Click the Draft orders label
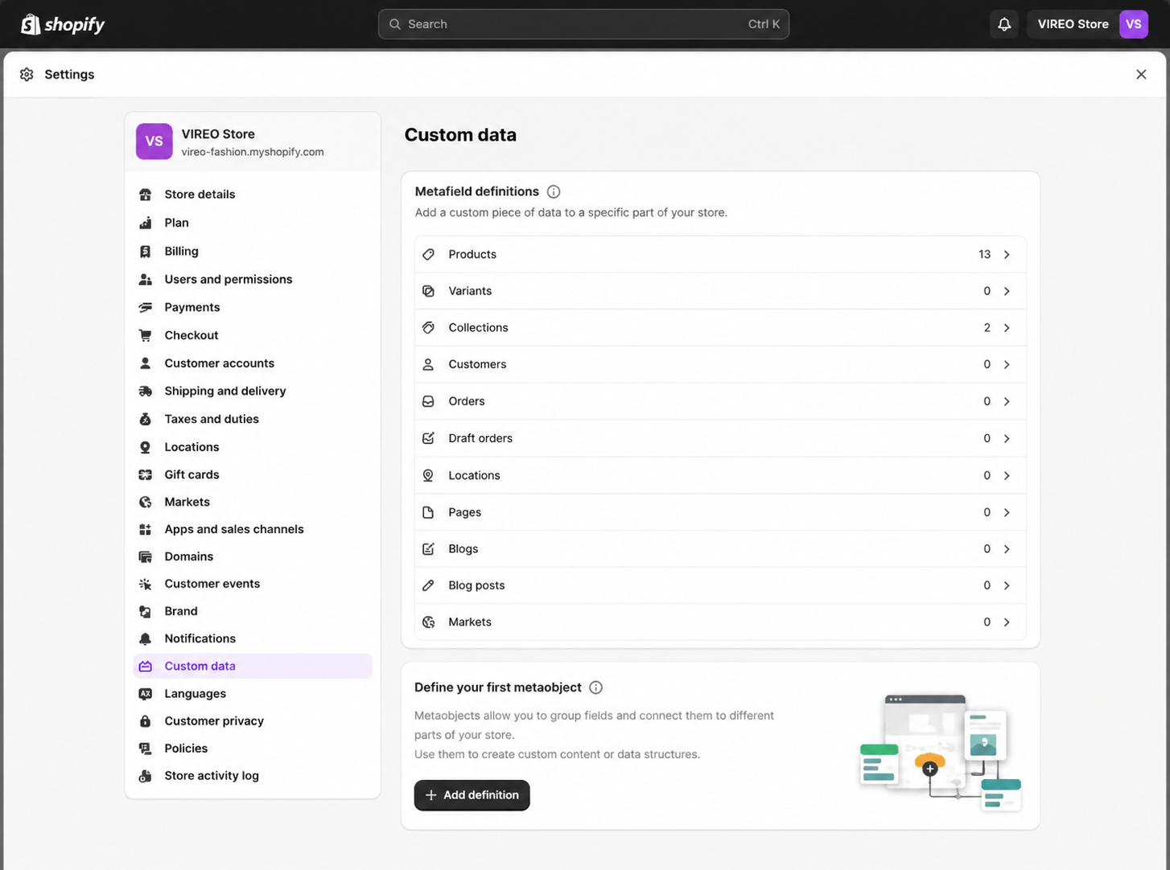The width and height of the screenshot is (1170, 870). tap(480, 438)
